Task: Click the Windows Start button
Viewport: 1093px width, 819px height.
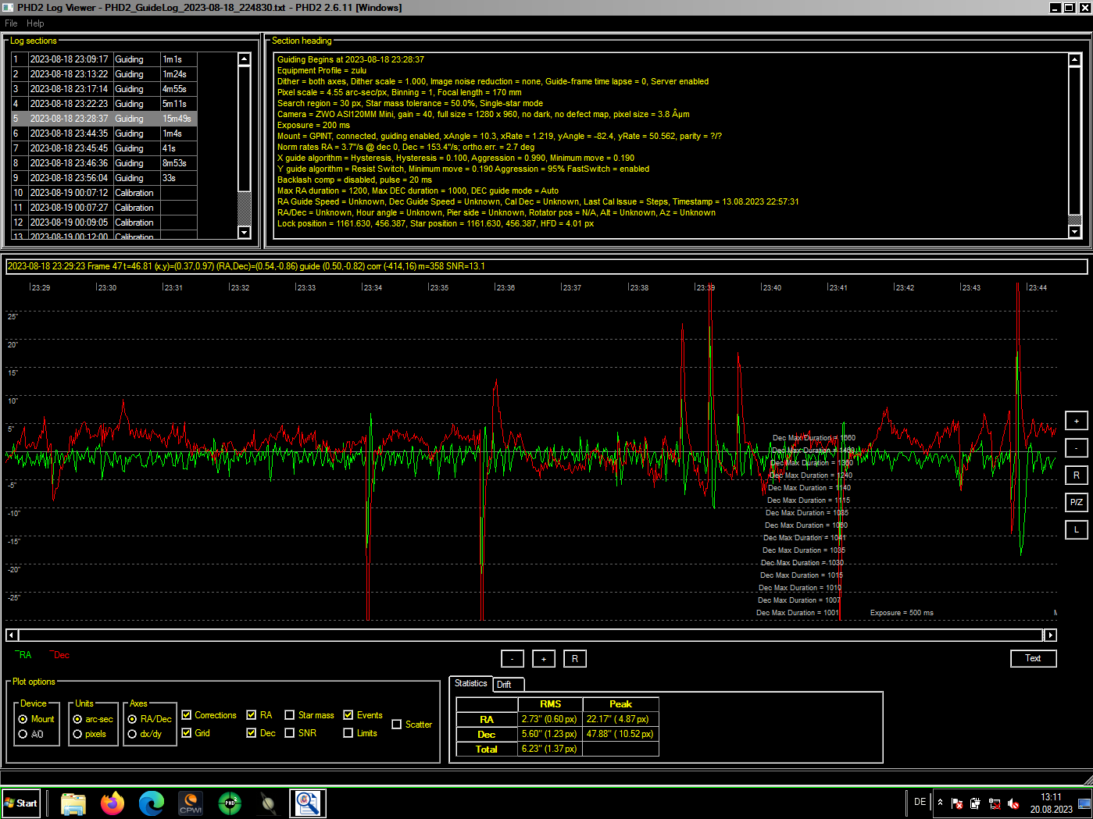Action: click(x=21, y=803)
